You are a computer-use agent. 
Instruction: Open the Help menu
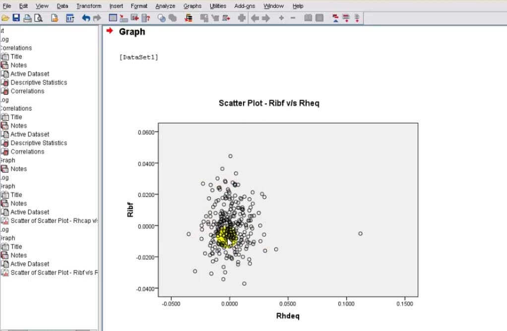coord(298,6)
